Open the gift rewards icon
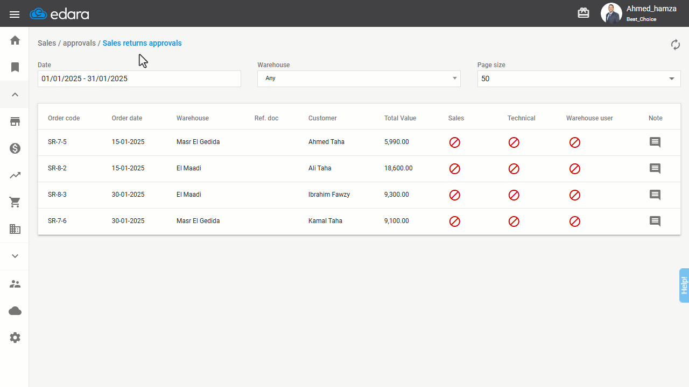 tap(583, 13)
